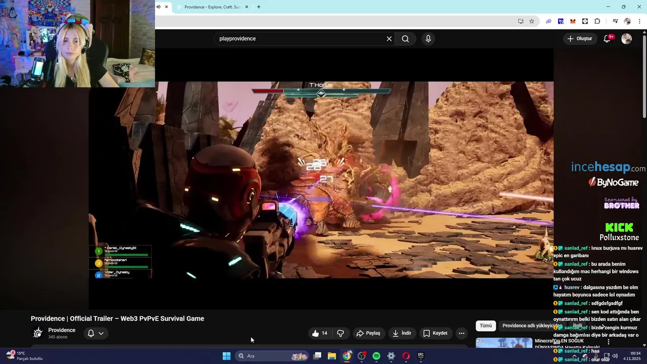Open the Chrome three-dot menu

point(639,21)
